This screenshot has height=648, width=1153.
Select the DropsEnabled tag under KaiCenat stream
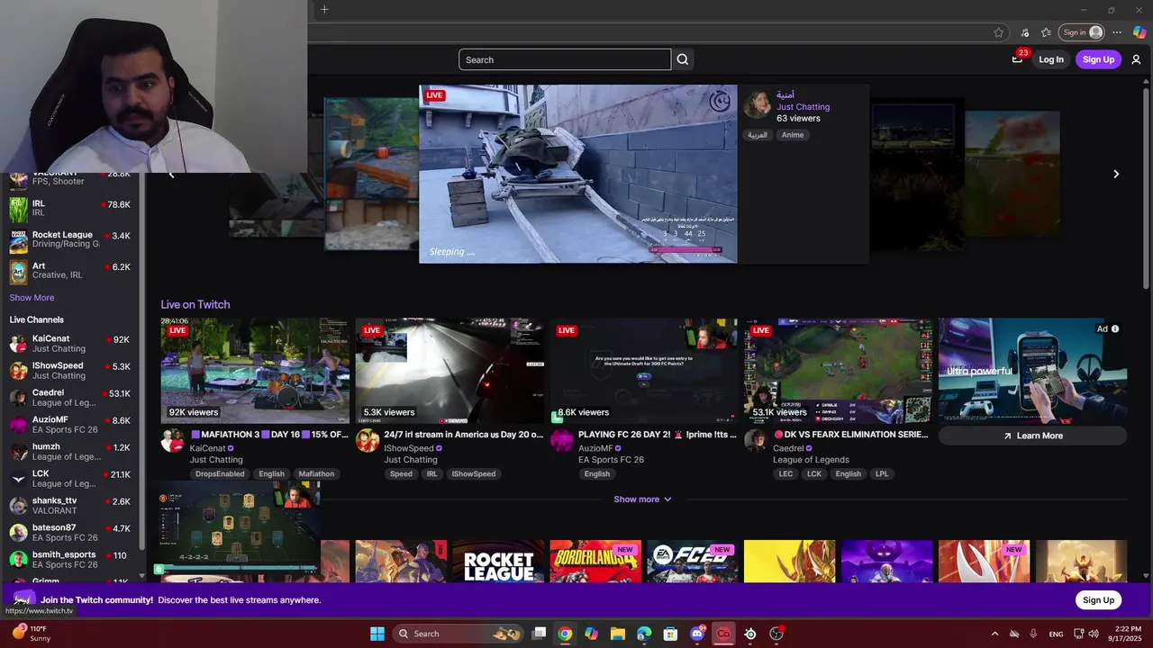[x=220, y=474]
